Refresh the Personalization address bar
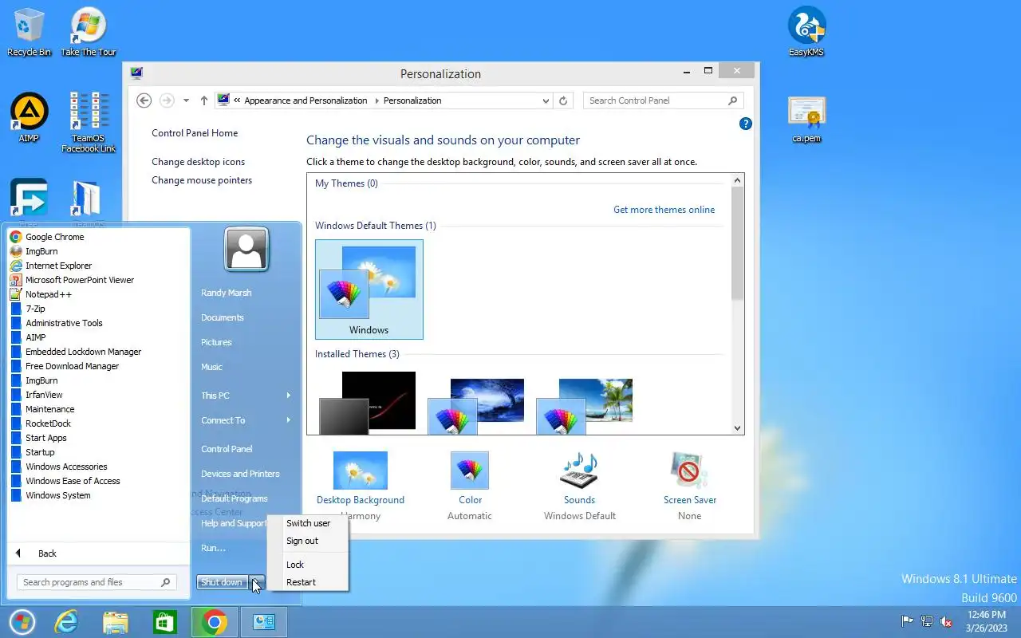Screen dimensions: 1021x638 click(563, 100)
